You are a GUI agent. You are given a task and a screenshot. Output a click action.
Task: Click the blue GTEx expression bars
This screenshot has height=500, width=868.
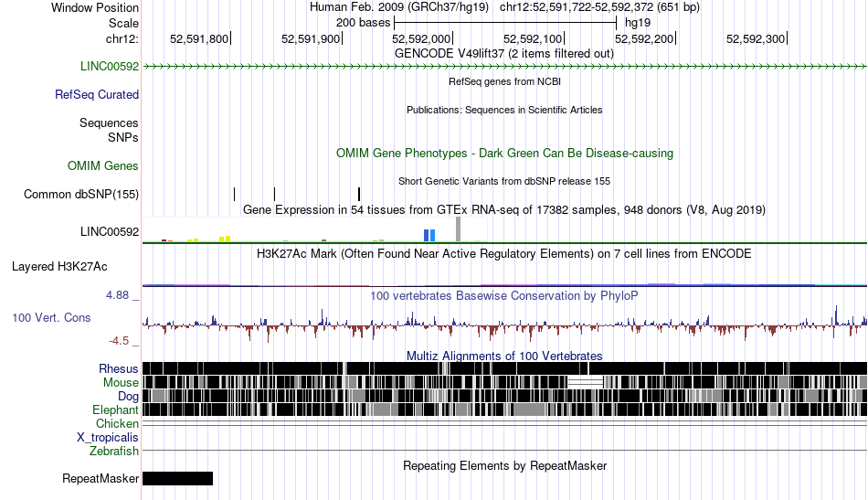[x=429, y=235]
